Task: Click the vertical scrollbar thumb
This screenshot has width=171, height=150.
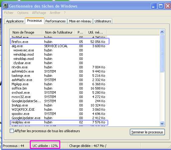Action: pyautogui.click(x=162, y=53)
